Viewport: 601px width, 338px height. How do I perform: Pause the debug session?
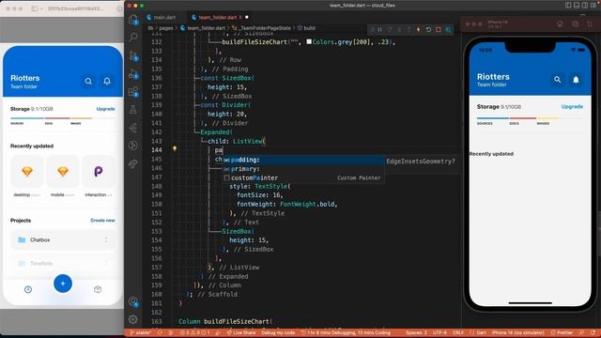coord(379,29)
